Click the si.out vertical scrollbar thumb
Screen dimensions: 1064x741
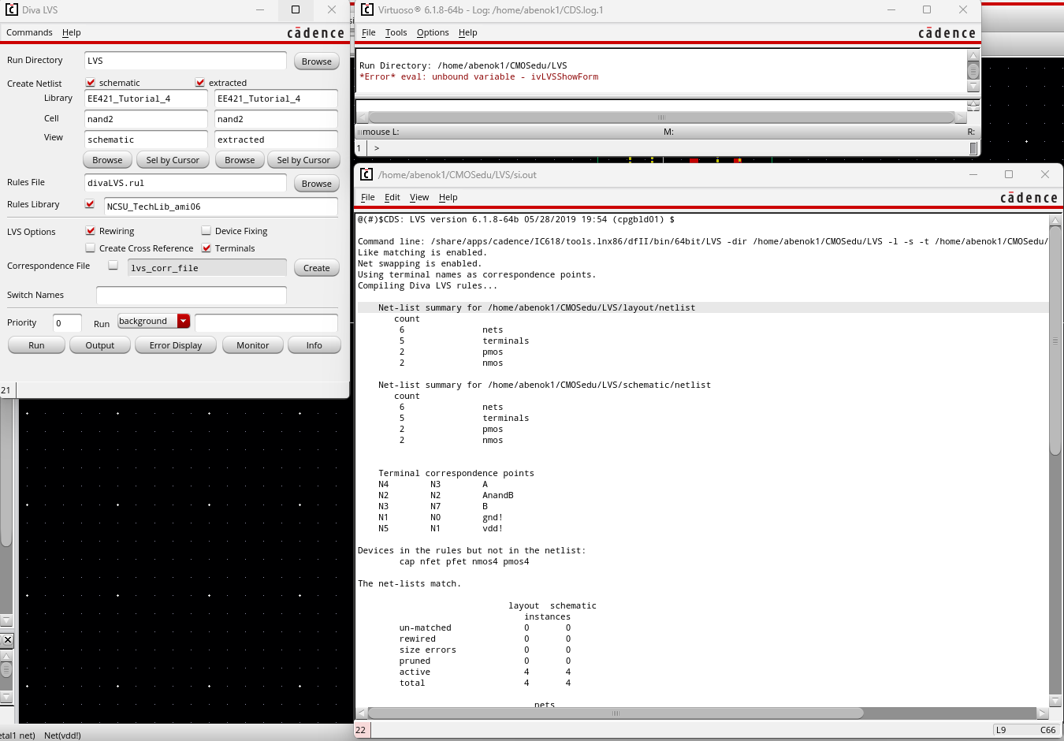(x=1055, y=341)
